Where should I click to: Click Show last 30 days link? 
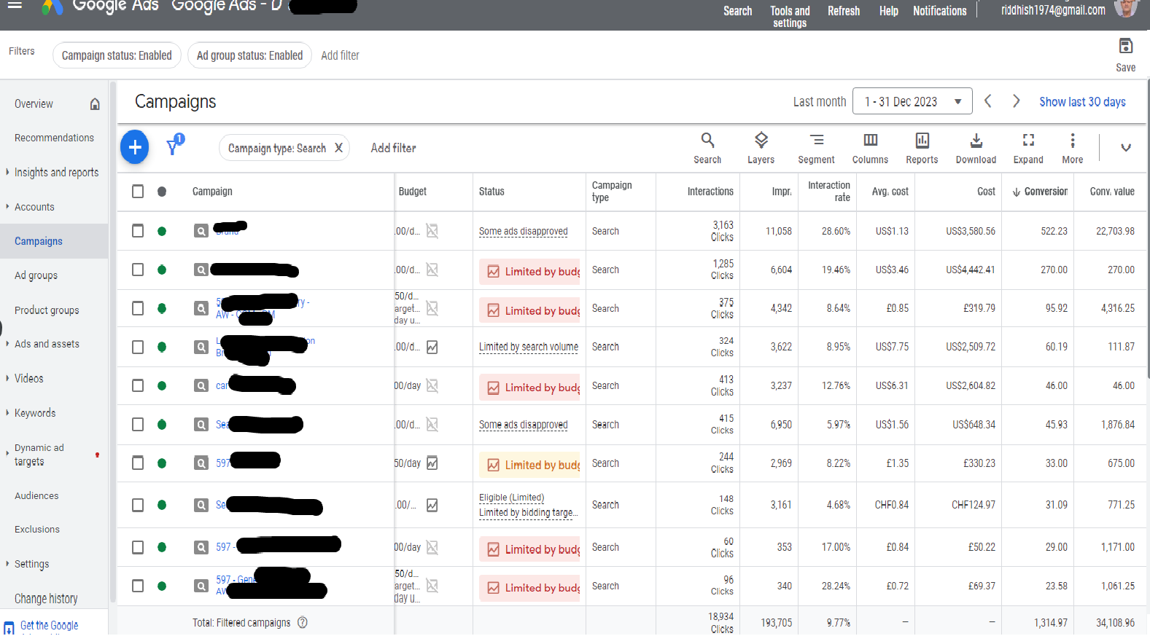(1082, 102)
